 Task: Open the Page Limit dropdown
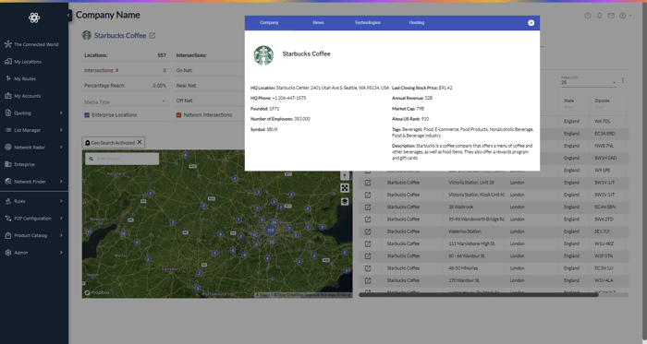tap(589, 82)
